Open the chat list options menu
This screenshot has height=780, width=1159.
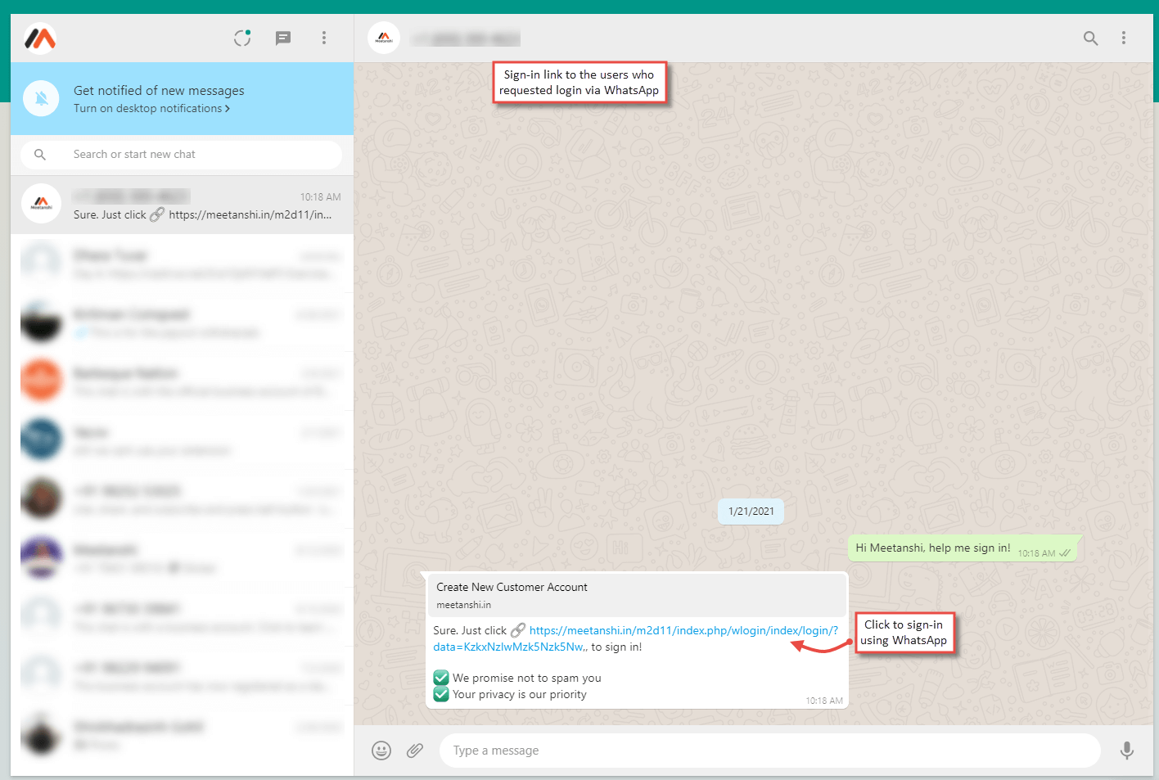[323, 38]
